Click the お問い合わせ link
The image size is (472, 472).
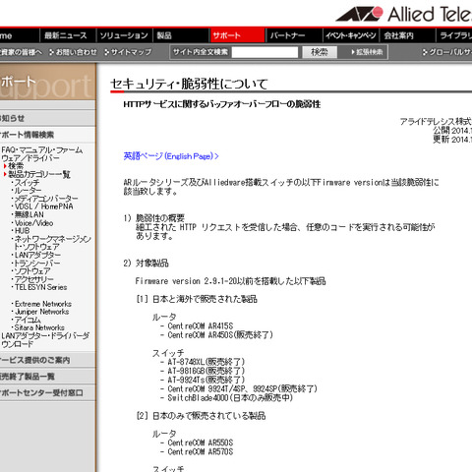(74, 52)
